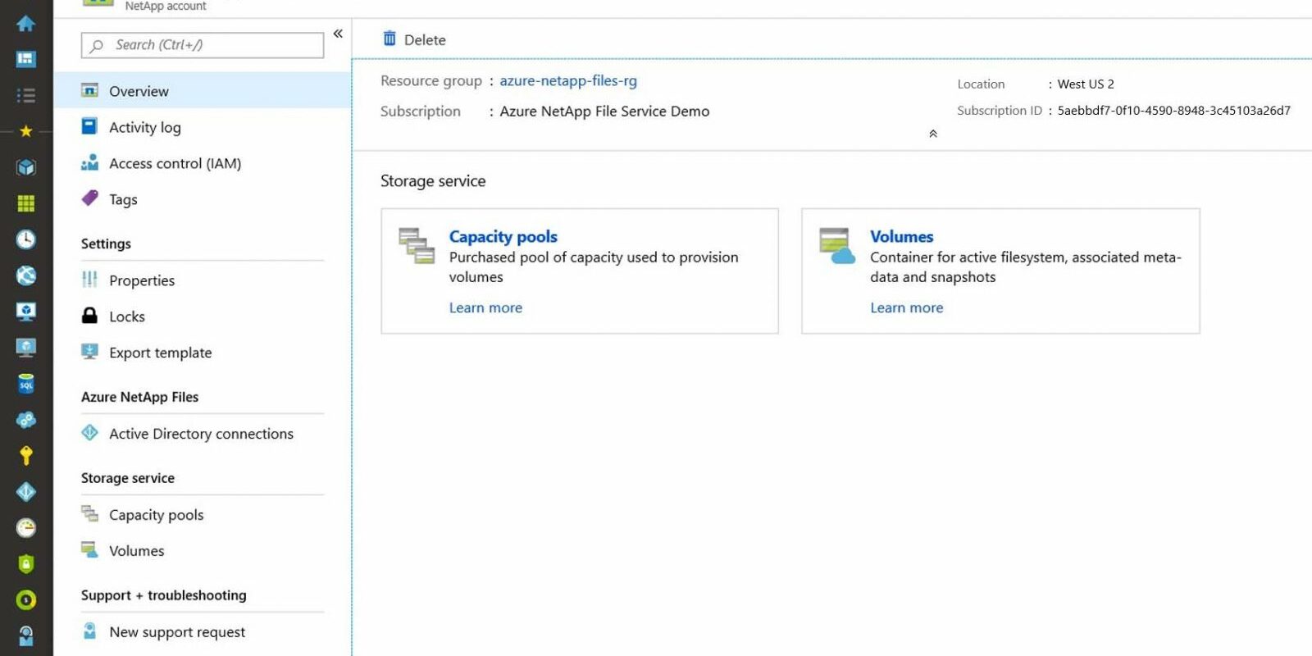Open Active Directory connections
The image size is (1312, 656).
(x=203, y=434)
